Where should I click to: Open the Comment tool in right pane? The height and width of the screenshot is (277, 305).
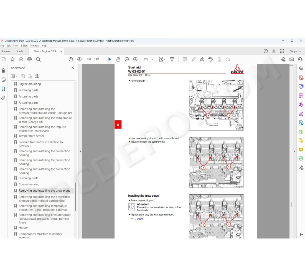tap(301, 150)
